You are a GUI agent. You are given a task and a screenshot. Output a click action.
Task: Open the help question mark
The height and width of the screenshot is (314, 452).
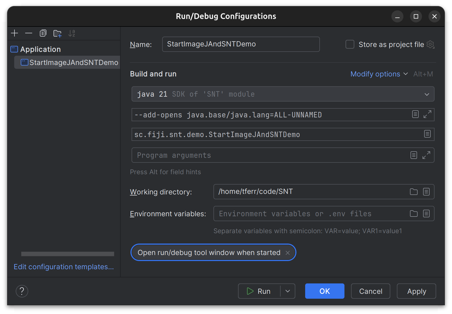coord(22,291)
